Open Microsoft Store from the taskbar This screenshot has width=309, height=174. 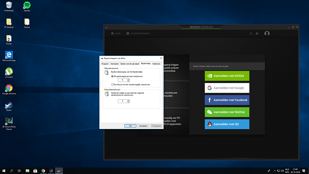click(x=35, y=171)
